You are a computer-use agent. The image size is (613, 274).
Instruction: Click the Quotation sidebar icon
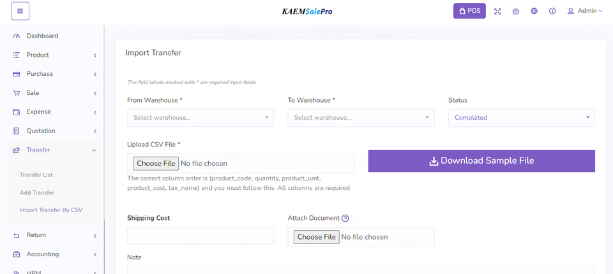point(17,131)
